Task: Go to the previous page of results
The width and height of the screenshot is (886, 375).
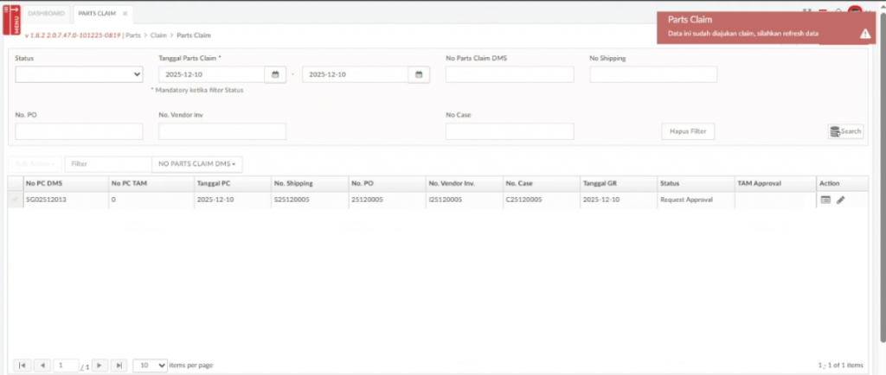Action: [42, 365]
